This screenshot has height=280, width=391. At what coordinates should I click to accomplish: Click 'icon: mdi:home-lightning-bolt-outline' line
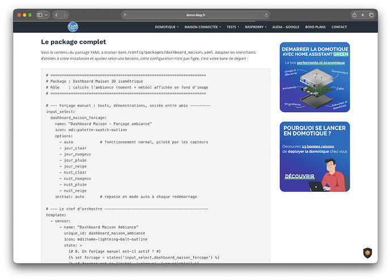(105, 239)
